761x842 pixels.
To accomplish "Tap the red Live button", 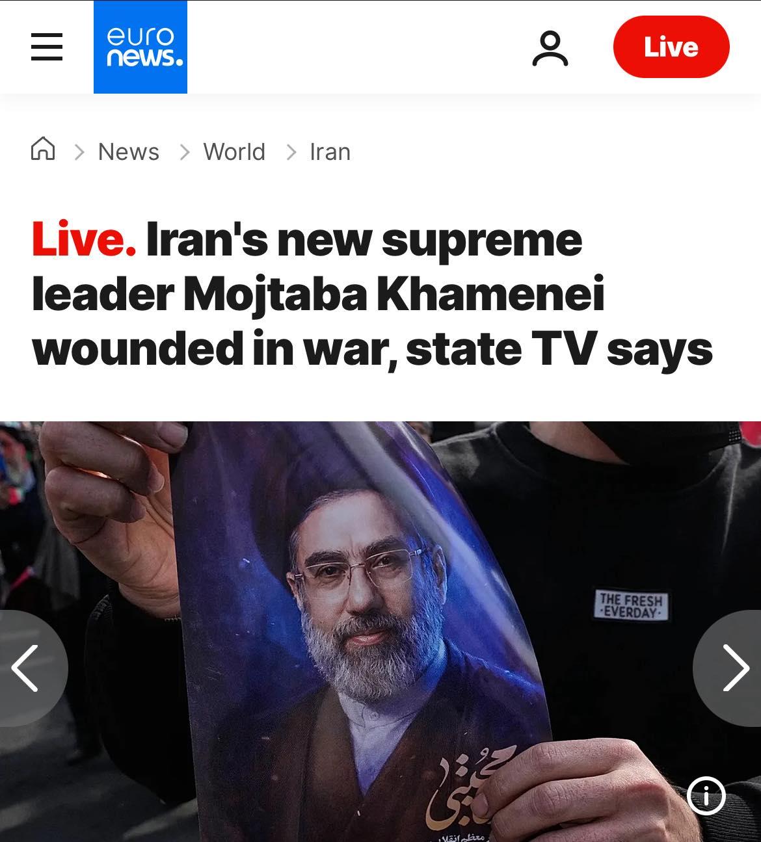I will (671, 47).
